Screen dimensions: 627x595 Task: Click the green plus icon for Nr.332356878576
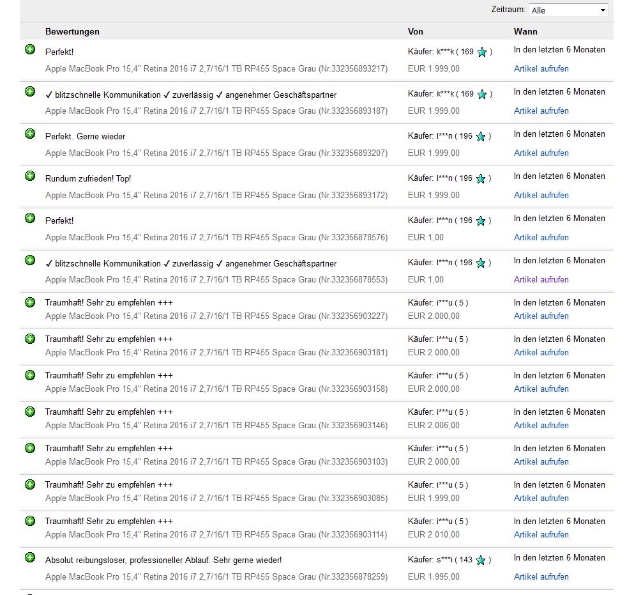coord(30,218)
